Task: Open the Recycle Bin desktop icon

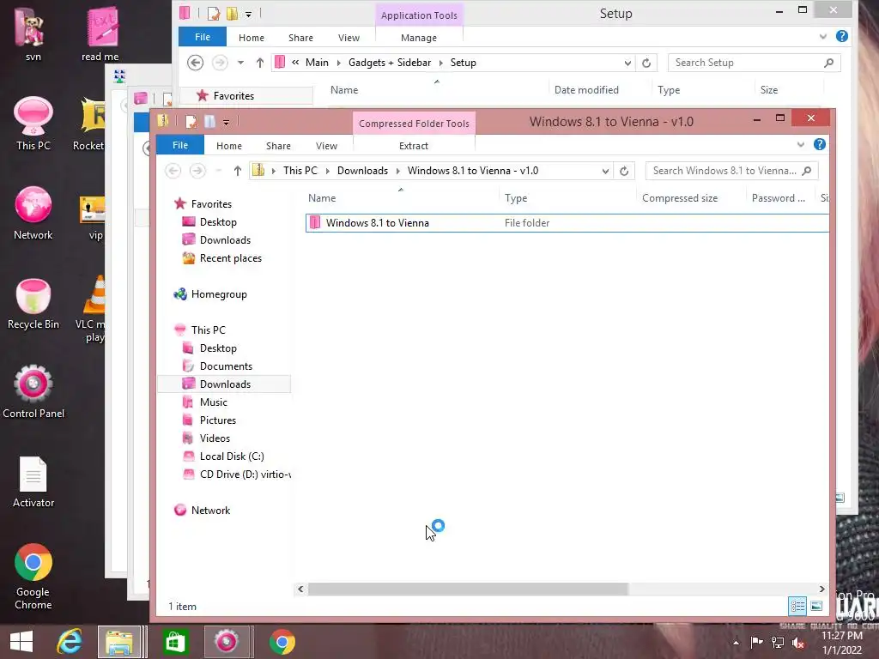Action: coord(33,303)
